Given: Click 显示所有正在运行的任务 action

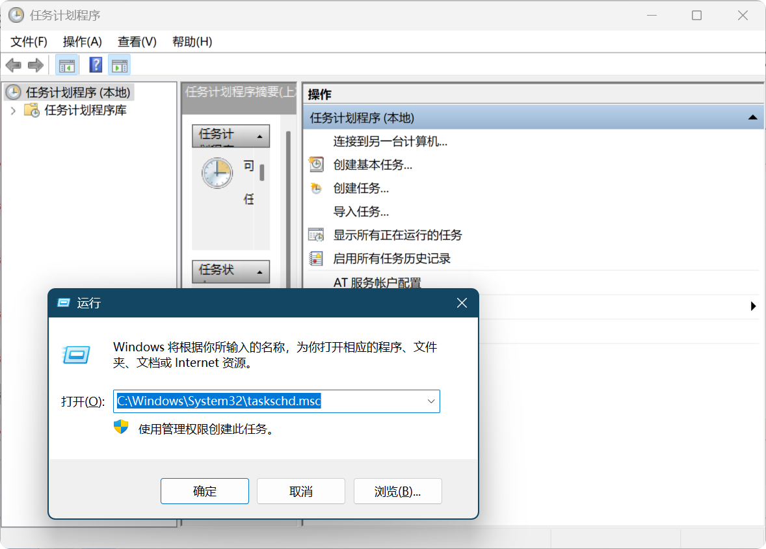Looking at the screenshot, I should pyautogui.click(x=398, y=235).
